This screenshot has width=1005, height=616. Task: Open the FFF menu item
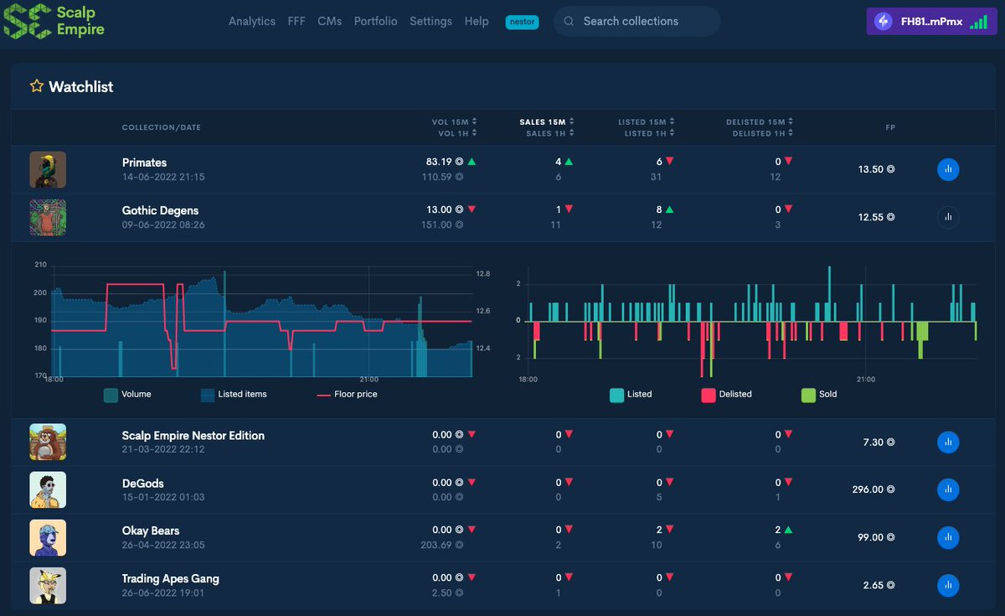coord(296,21)
